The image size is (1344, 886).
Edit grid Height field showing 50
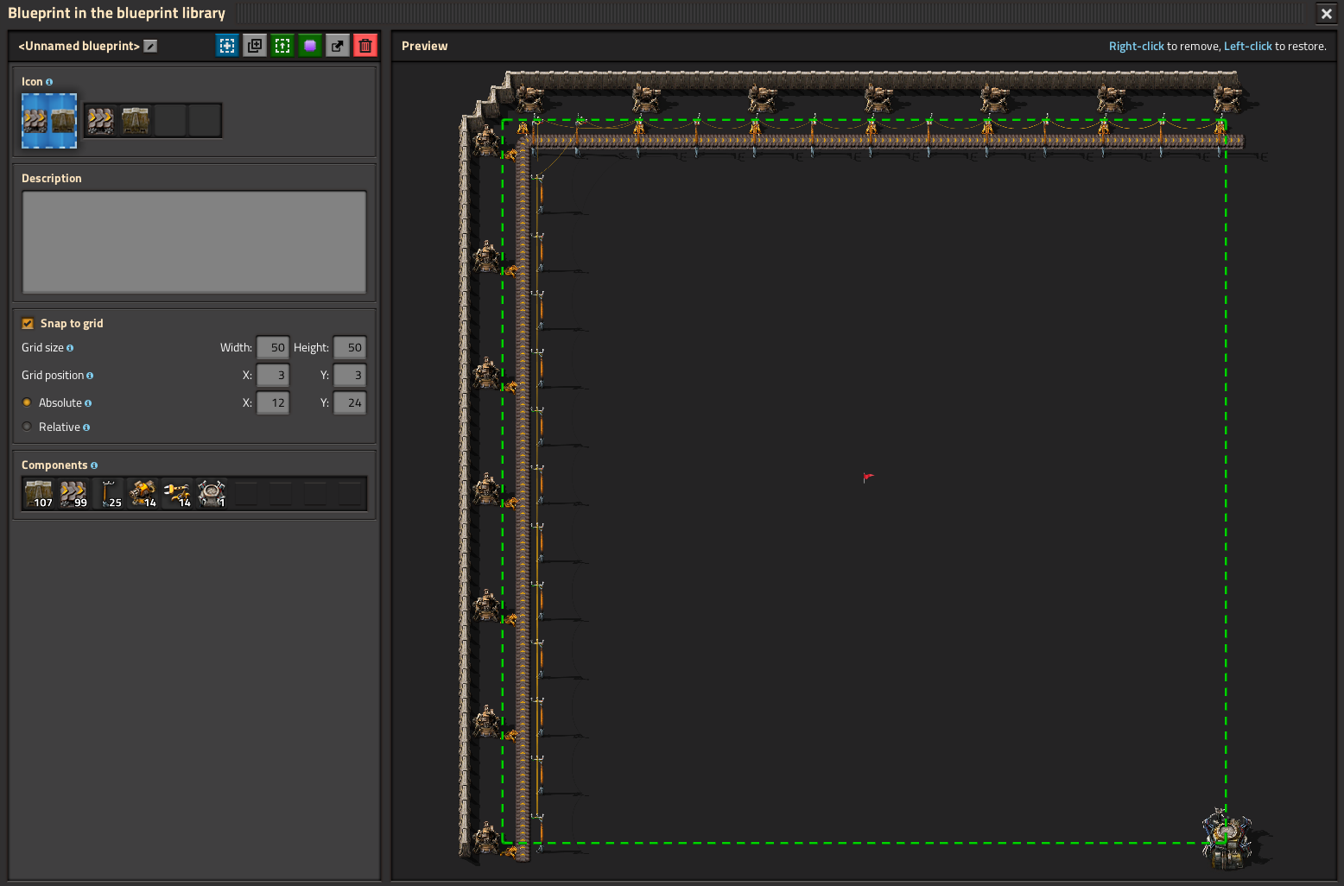350,347
